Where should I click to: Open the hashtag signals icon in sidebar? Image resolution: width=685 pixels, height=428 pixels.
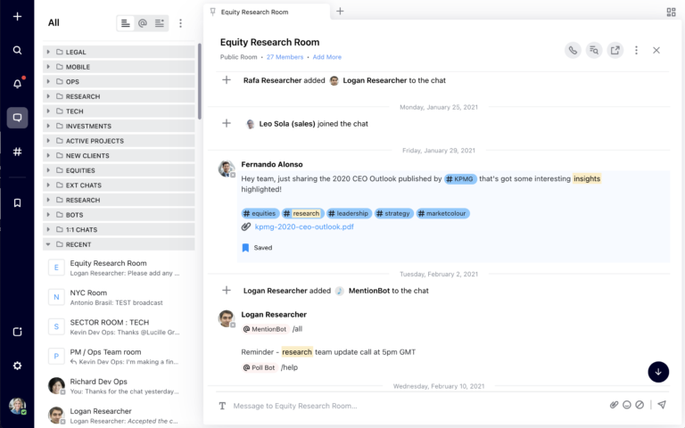tap(17, 152)
